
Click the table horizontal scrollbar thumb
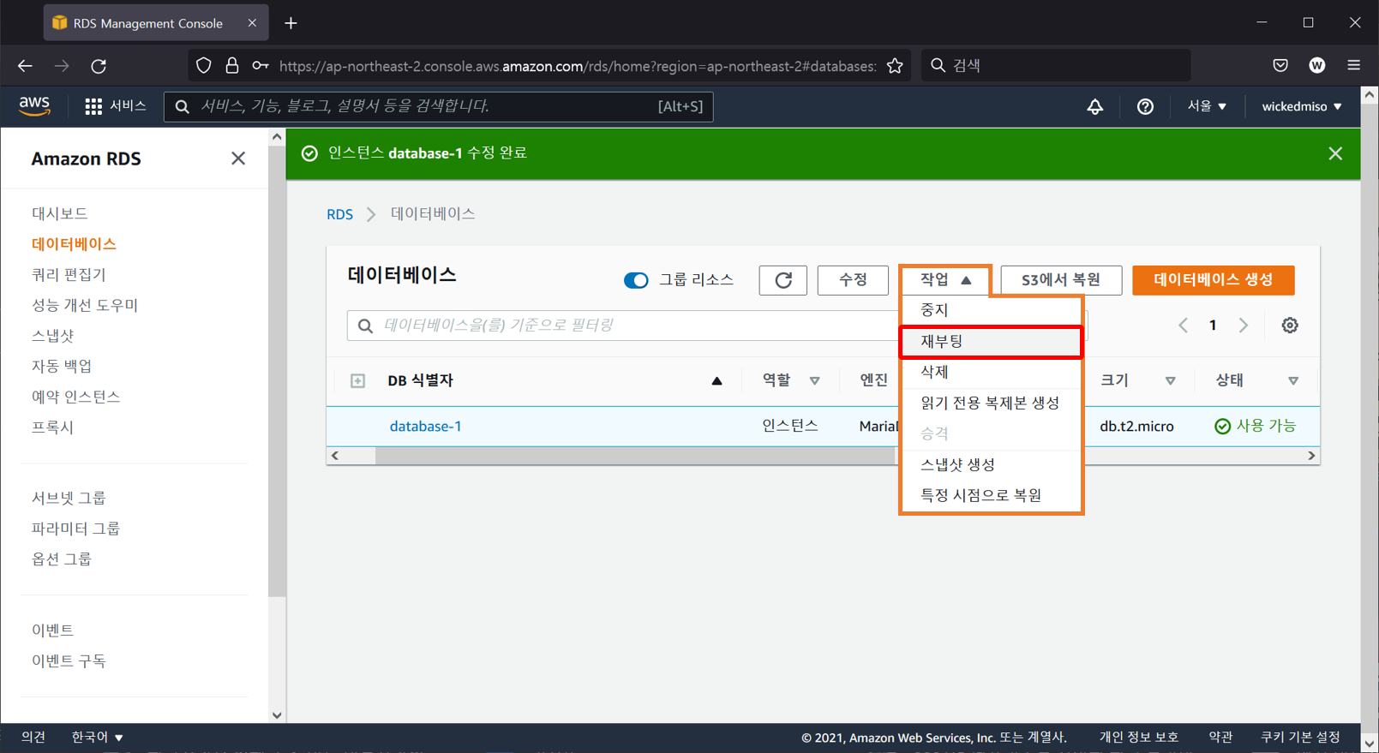(635, 456)
